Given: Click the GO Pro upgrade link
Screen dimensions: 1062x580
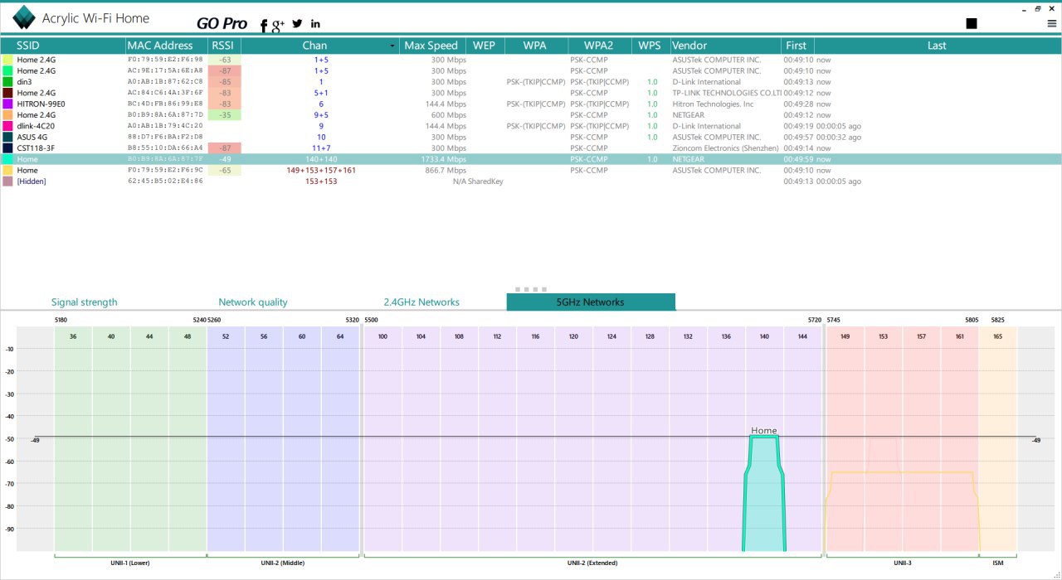Looking at the screenshot, I should click(222, 23).
